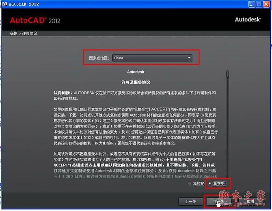Minimize the AutoCAD 2012 installer window
The width and height of the screenshot is (272, 211).
click(x=252, y=4)
